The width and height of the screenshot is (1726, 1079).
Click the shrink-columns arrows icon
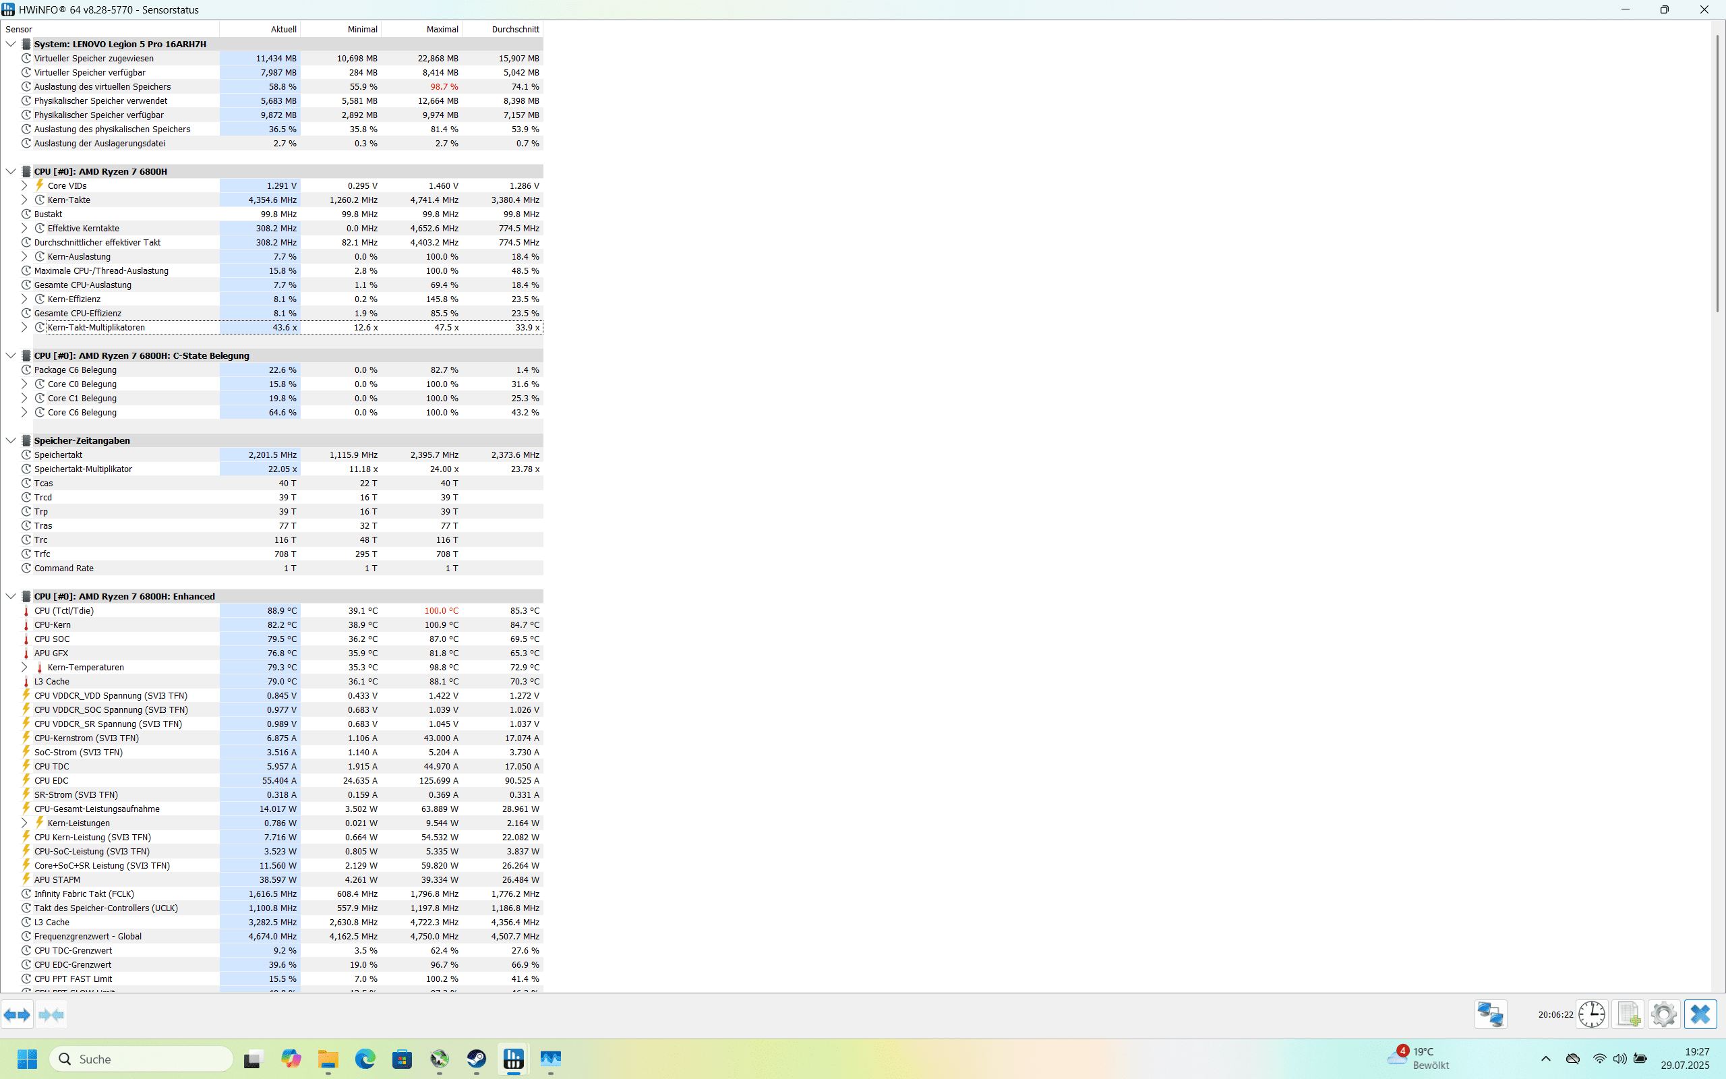[x=51, y=1014]
